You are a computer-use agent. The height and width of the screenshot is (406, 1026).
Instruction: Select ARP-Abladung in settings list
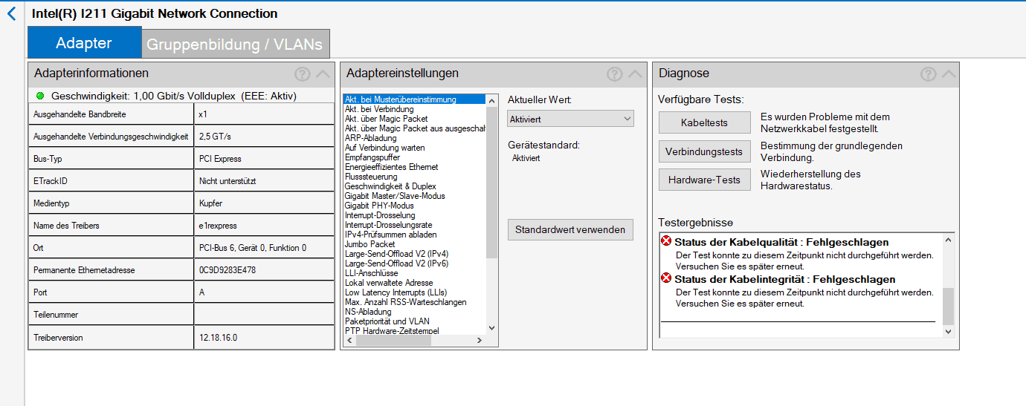point(414,138)
